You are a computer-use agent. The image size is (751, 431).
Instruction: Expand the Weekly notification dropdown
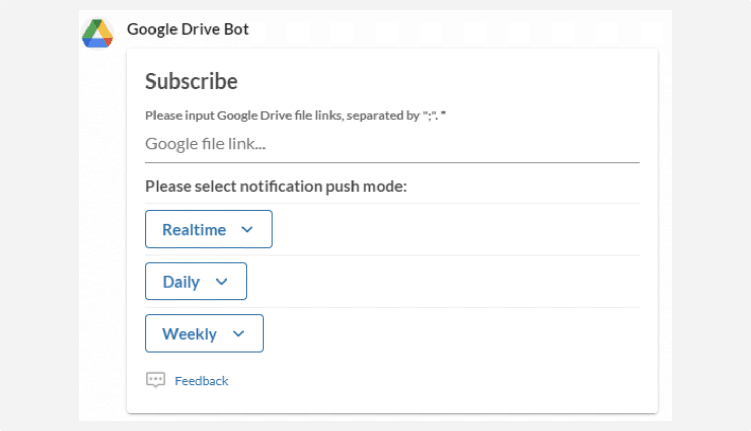(x=204, y=334)
